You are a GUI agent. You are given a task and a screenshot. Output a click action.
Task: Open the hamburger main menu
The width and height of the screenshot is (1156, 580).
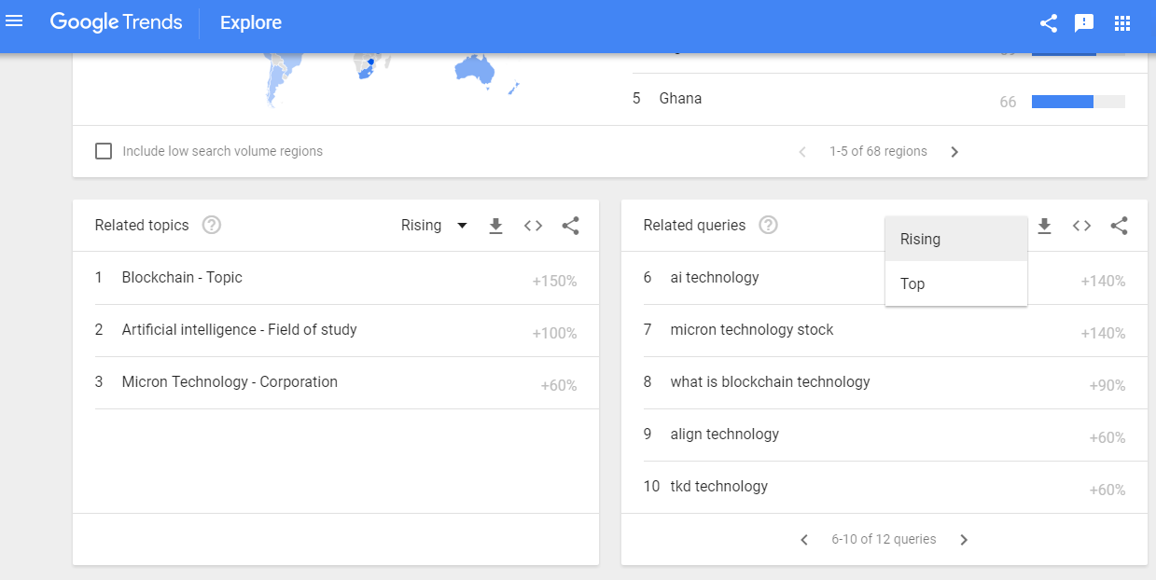(x=14, y=21)
